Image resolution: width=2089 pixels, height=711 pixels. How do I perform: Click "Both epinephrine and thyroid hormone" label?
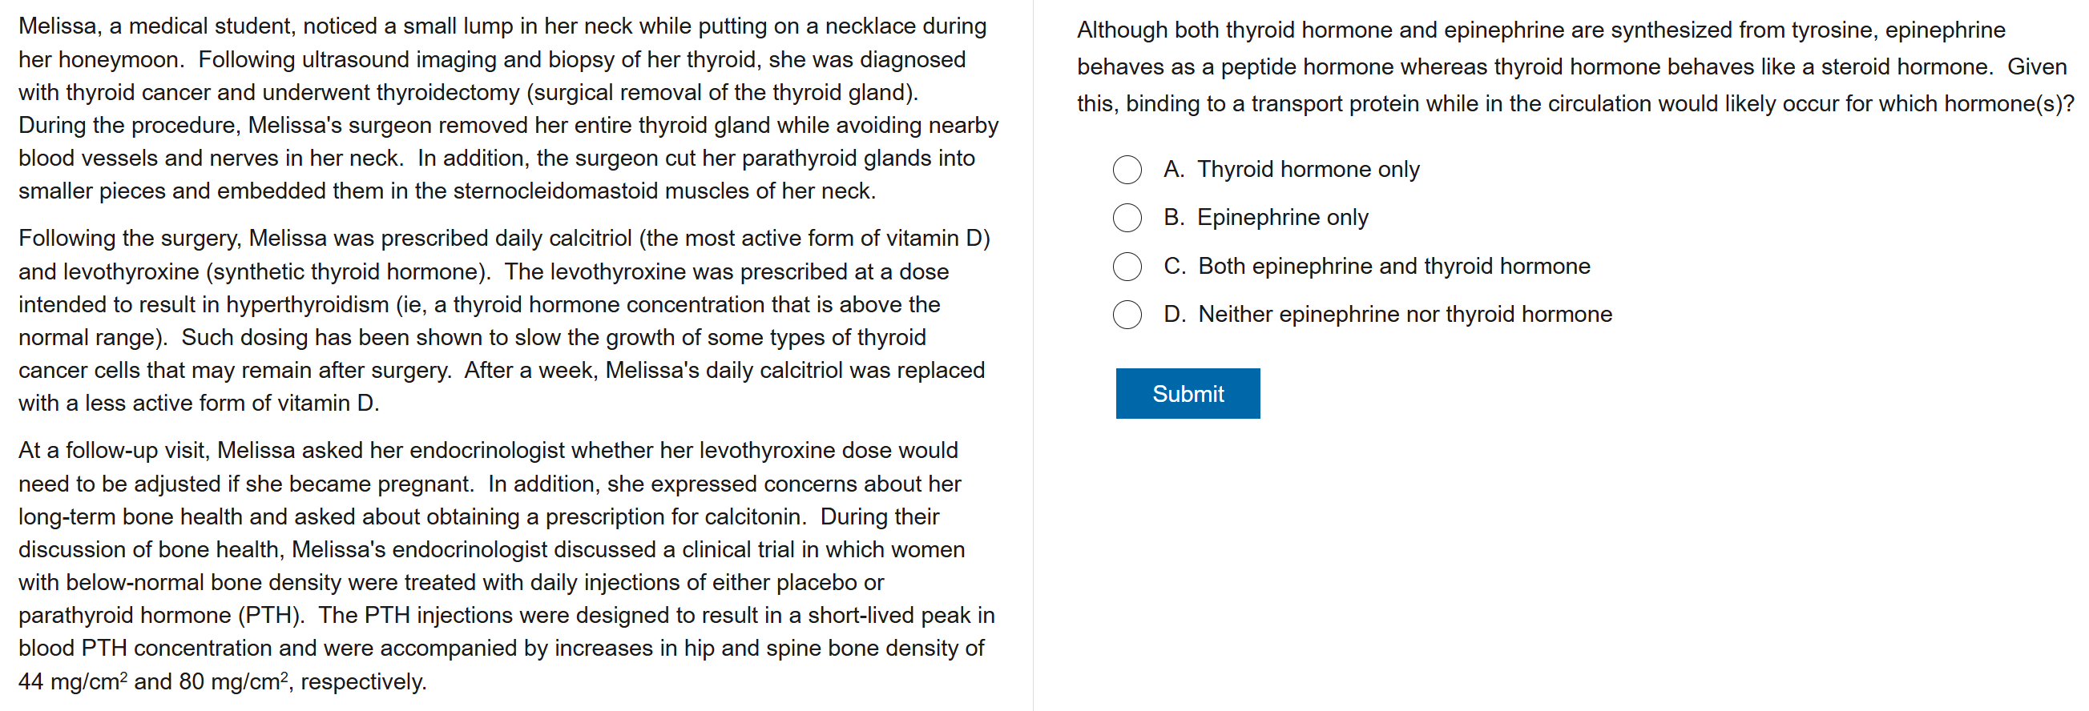(1393, 266)
